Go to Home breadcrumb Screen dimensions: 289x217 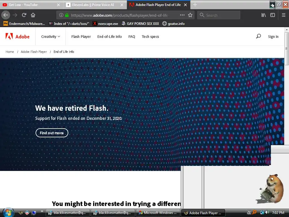point(10,52)
